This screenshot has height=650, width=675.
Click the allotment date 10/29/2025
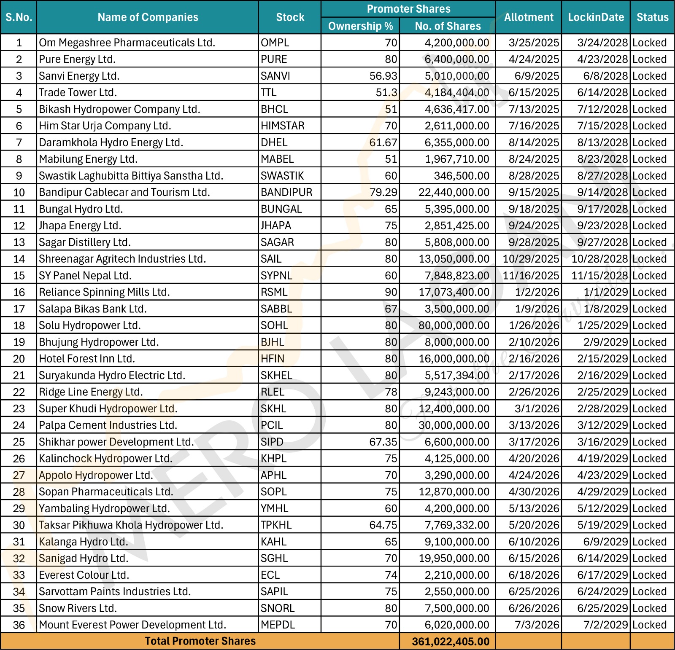[x=529, y=259]
